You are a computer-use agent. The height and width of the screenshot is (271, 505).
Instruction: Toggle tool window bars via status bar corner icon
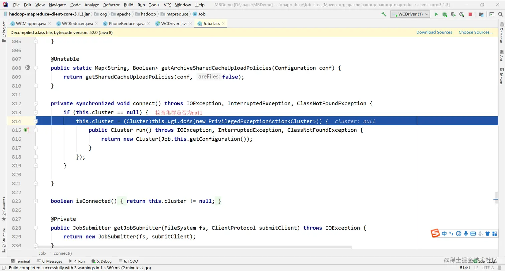[4, 268]
